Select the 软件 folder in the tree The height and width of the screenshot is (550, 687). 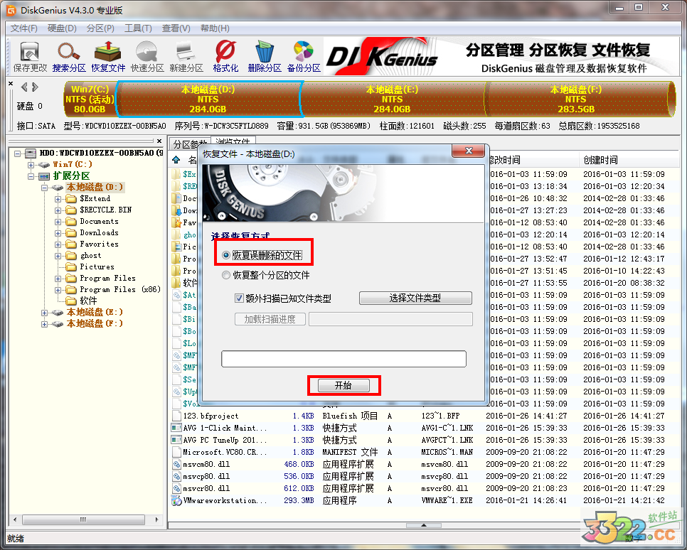point(82,301)
